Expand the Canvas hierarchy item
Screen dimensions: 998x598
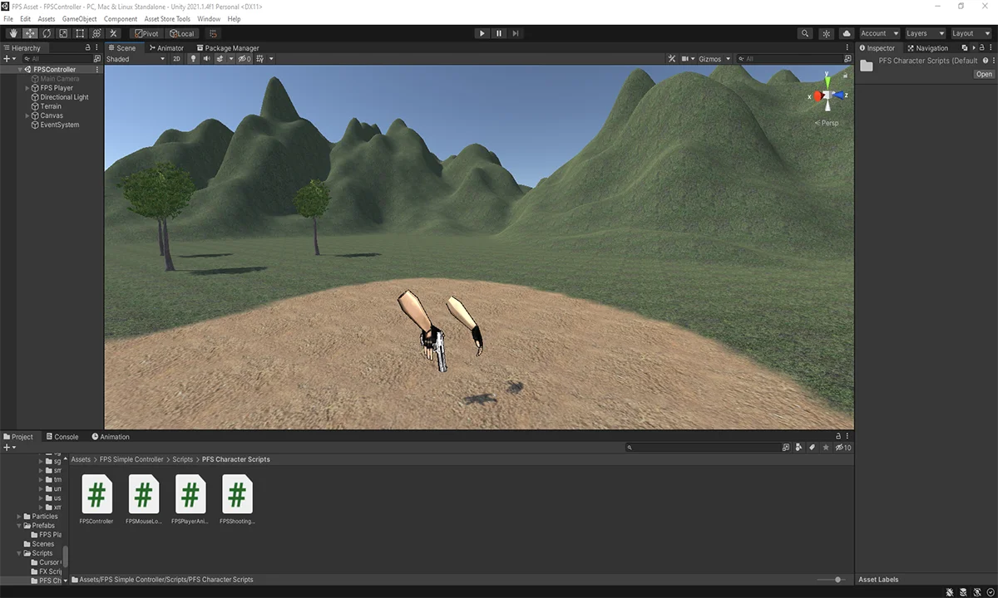(x=27, y=115)
